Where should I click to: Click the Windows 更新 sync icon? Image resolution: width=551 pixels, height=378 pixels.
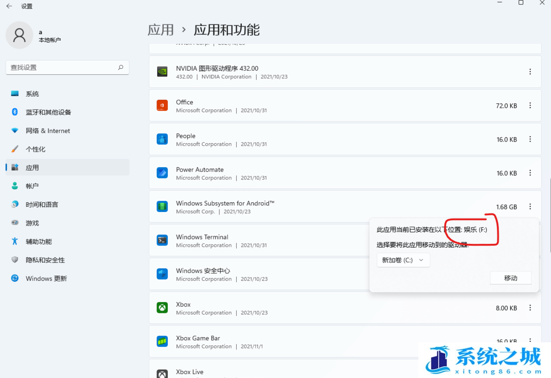click(x=15, y=278)
